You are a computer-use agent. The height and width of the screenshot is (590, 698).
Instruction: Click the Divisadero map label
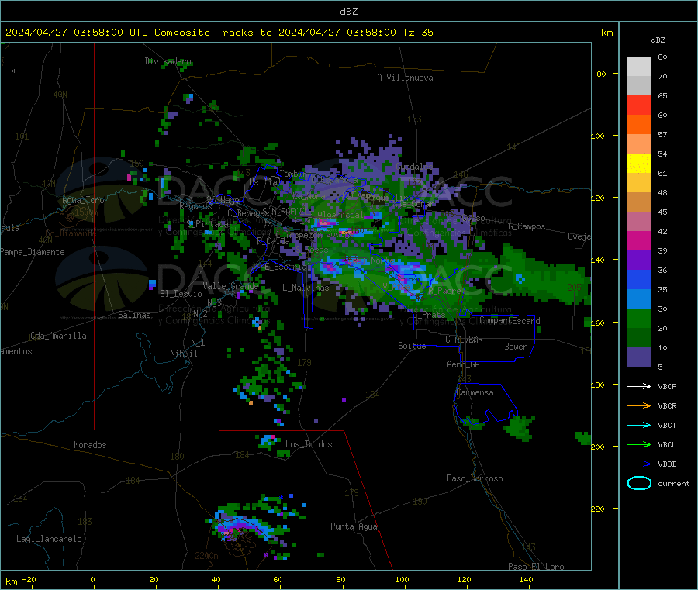point(168,61)
